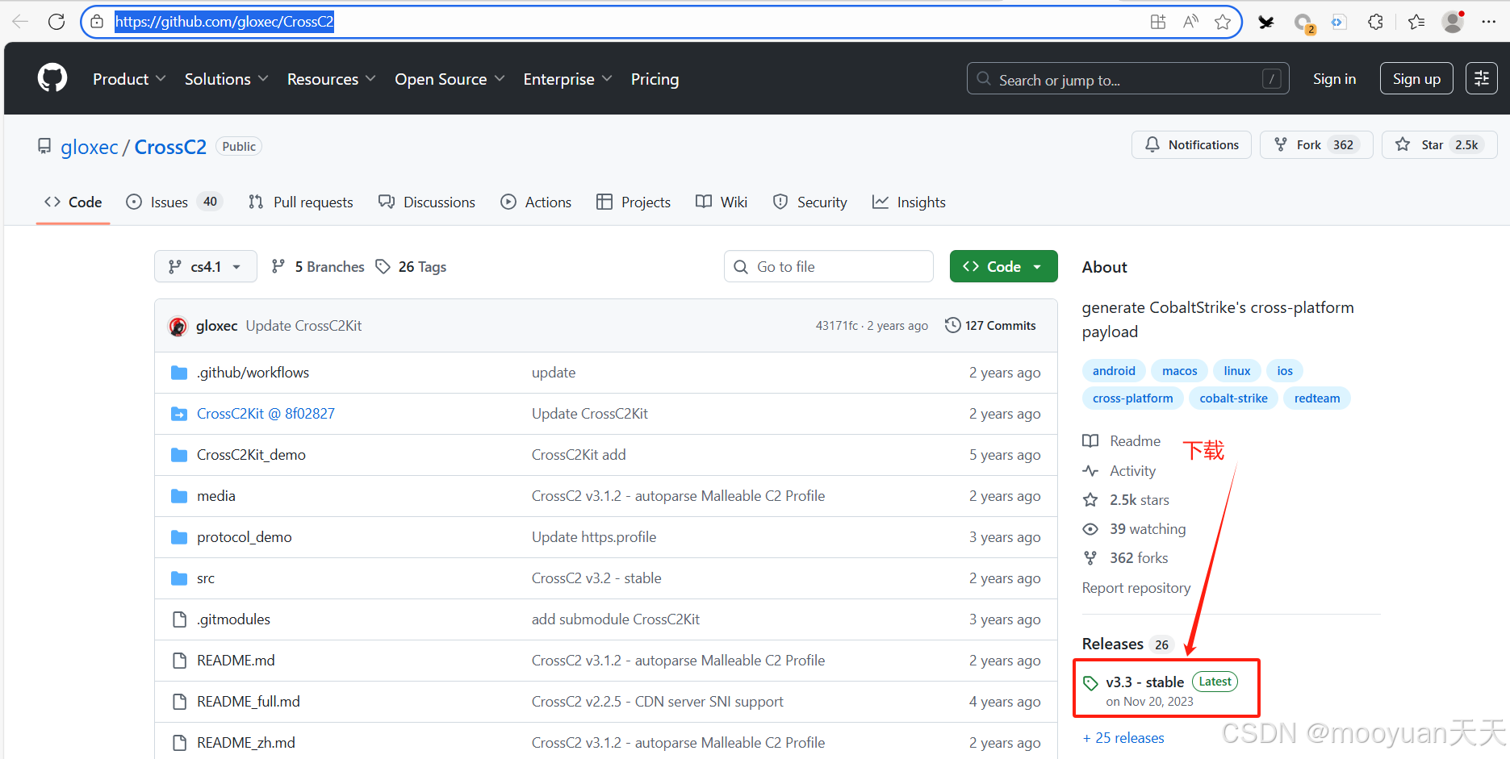Add page to favorites with star icon
Viewport: 1510px width, 759px height.
pos(1223,22)
